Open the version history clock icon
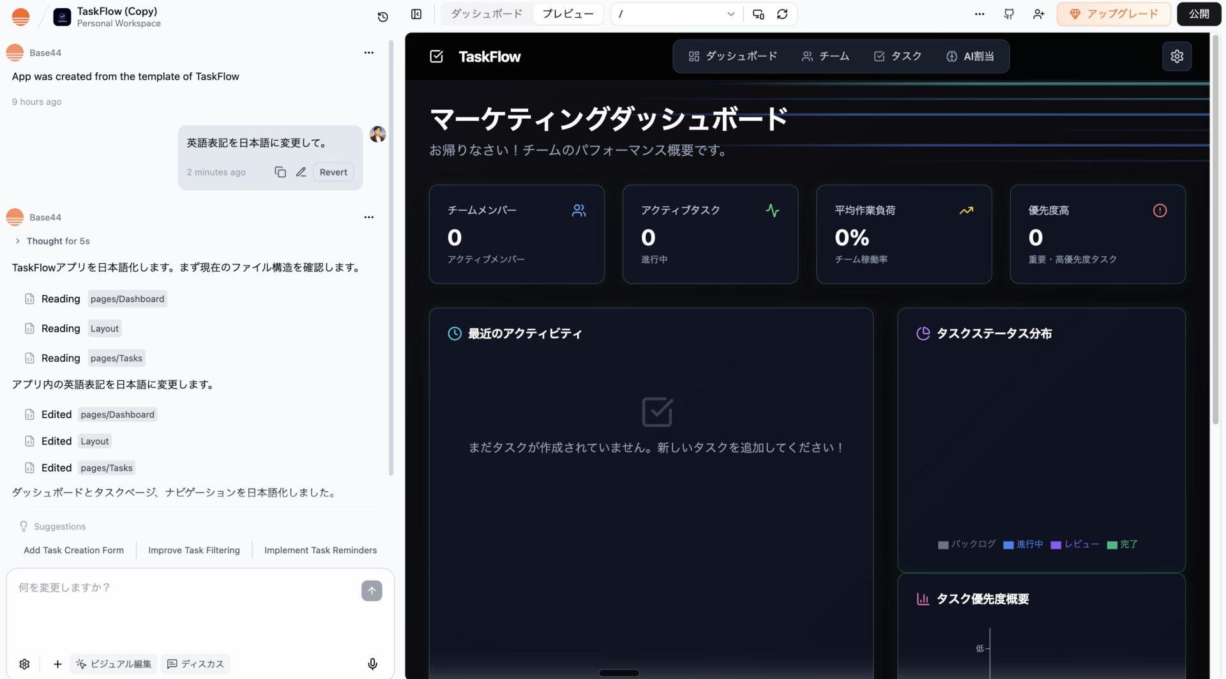Screen dimensions: 1226x679 pos(382,17)
